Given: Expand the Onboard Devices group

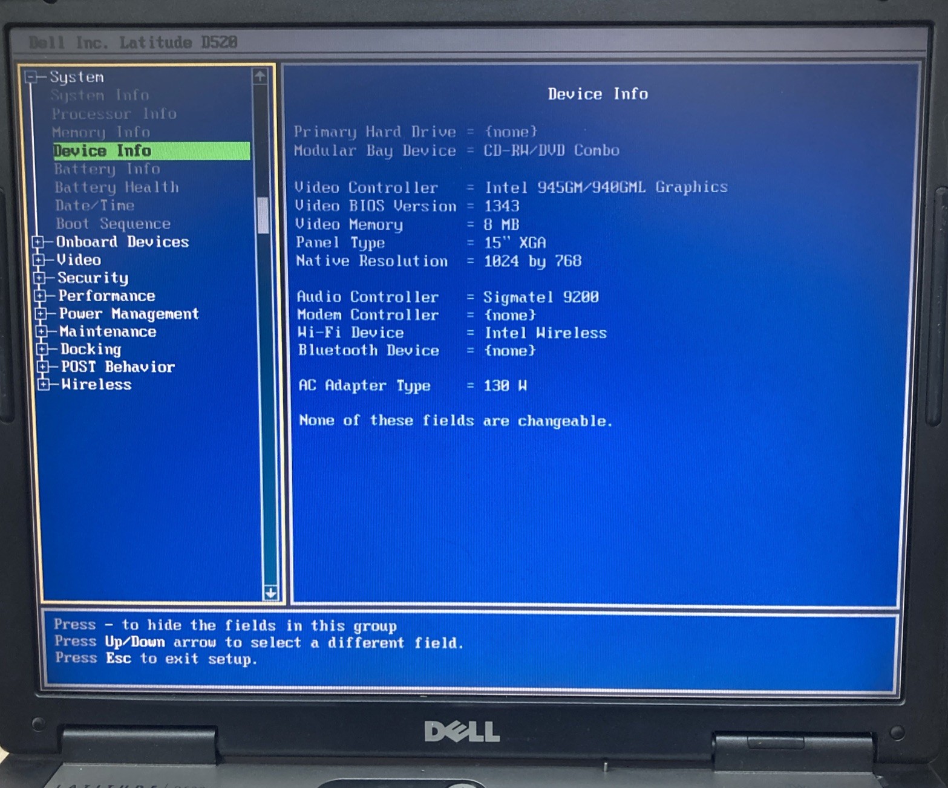Looking at the screenshot, I should [x=39, y=242].
